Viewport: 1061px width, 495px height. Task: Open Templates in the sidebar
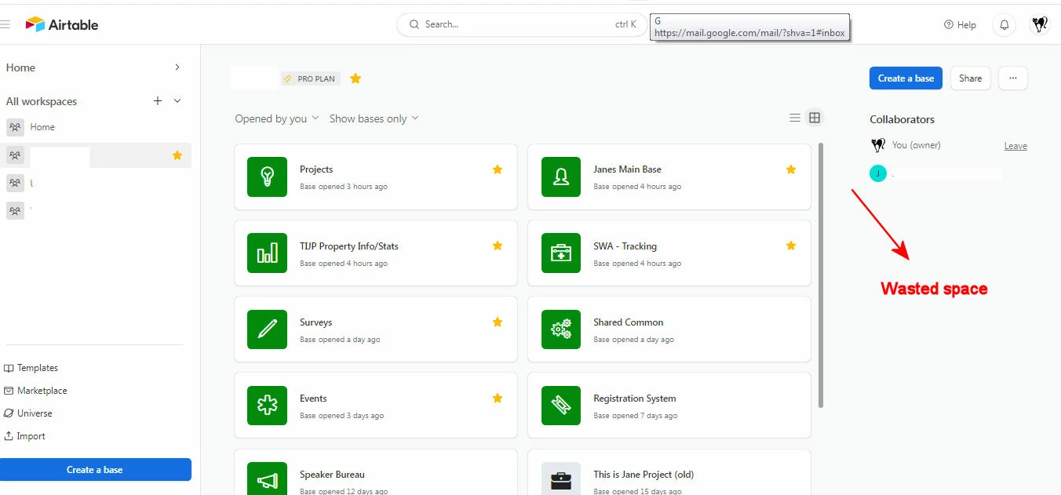(x=31, y=368)
